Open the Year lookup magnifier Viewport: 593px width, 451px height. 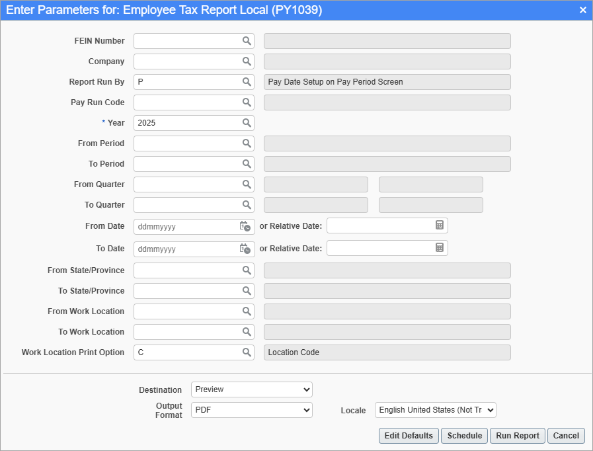[247, 123]
